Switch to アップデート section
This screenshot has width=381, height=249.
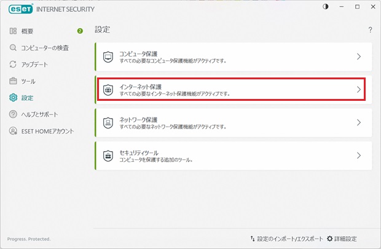point(34,65)
